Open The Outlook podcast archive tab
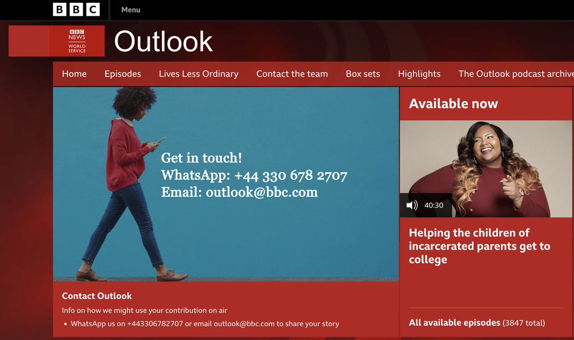The height and width of the screenshot is (340, 574). 516,74
